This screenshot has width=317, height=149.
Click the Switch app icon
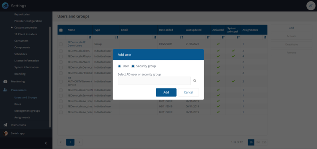coord(5,134)
